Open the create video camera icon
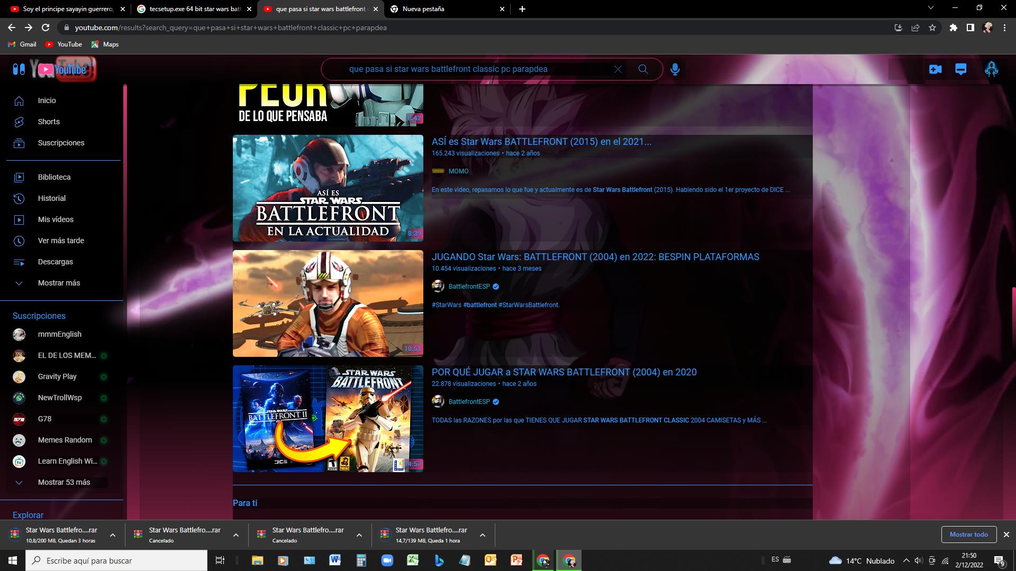 click(935, 69)
